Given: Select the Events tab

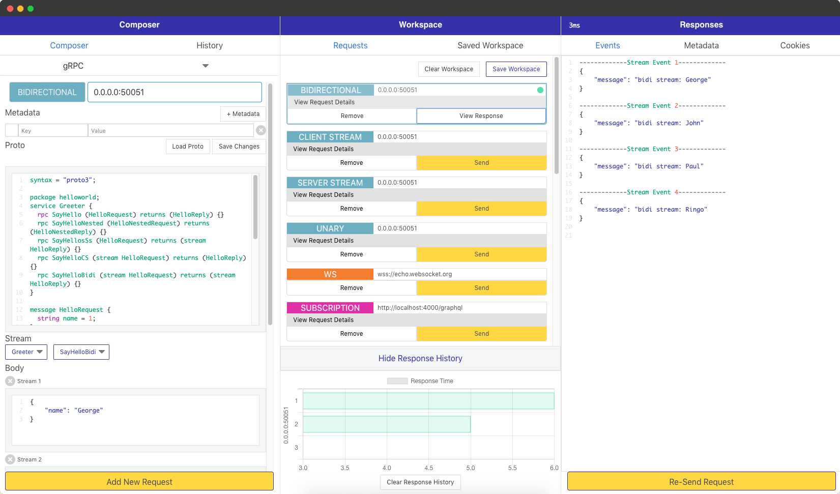Looking at the screenshot, I should (607, 45).
